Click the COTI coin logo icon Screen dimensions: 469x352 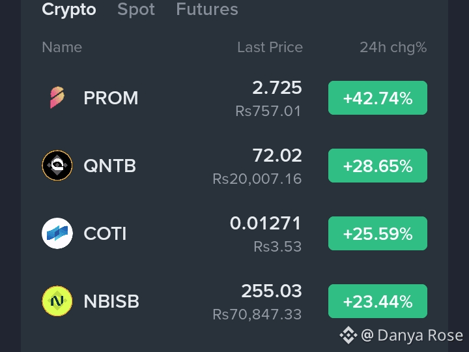tap(57, 233)
